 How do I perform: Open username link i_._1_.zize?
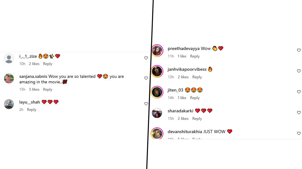pos(28,56)
